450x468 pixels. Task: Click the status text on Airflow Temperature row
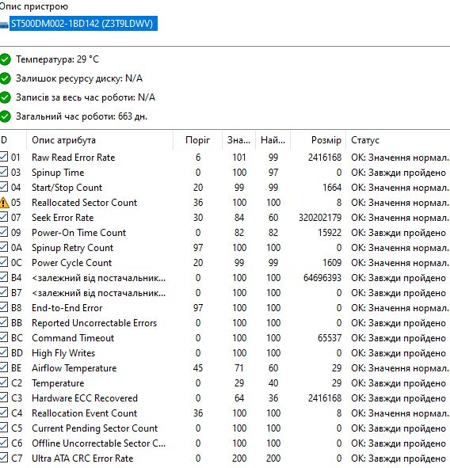click(399, 368)
